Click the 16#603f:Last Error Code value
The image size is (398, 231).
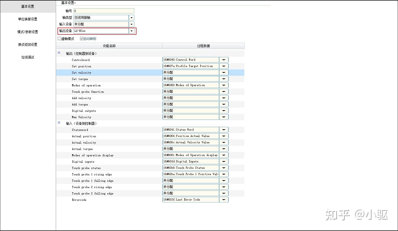click(191, 200)
